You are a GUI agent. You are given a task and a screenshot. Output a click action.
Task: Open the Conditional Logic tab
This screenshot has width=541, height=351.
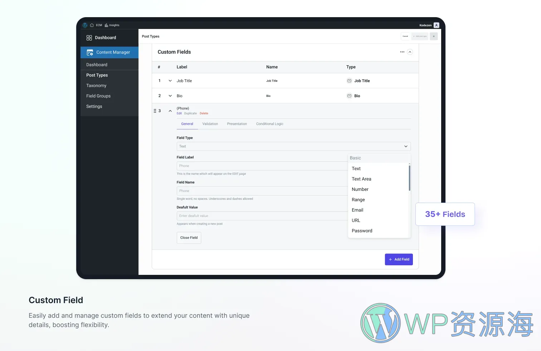(269, 124)
